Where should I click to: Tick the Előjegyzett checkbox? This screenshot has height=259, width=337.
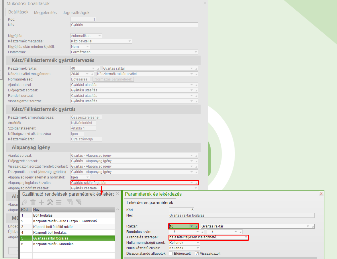(171, 253)
